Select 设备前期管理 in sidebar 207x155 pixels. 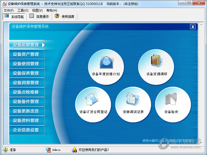27,45
